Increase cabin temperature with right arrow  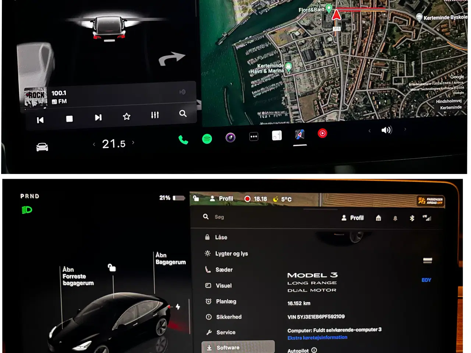[133, 142]
